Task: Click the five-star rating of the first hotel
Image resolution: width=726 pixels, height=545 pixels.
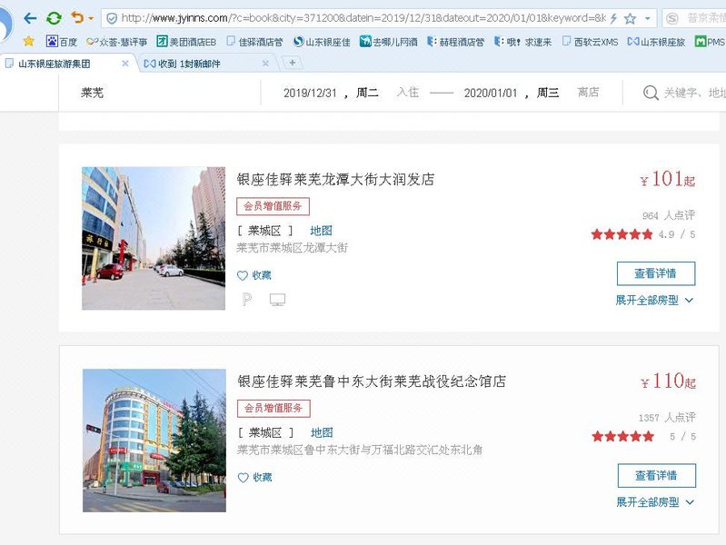Action: (x=622, y=234)
